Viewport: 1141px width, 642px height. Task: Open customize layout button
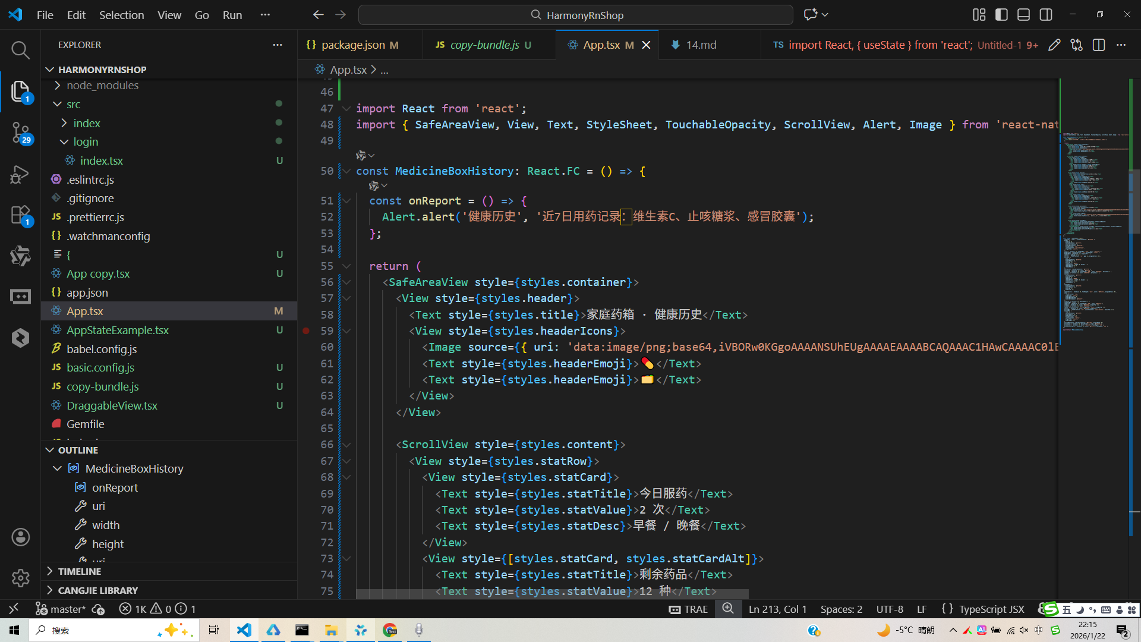[x=979, y=15]
